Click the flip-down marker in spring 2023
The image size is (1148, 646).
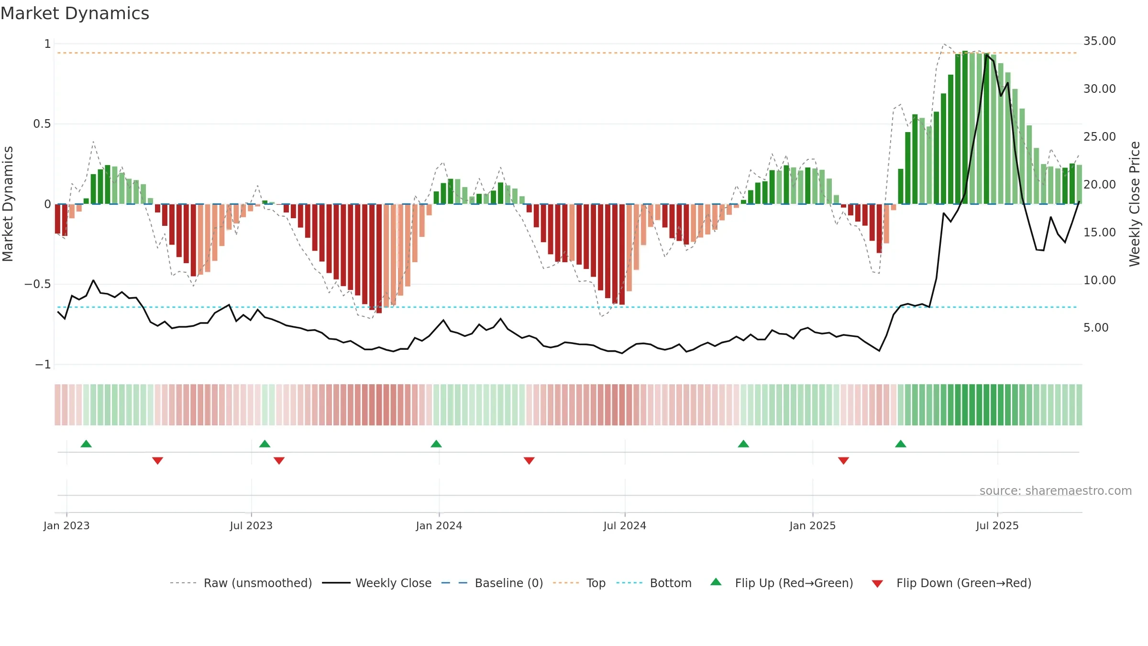(158, 460)
